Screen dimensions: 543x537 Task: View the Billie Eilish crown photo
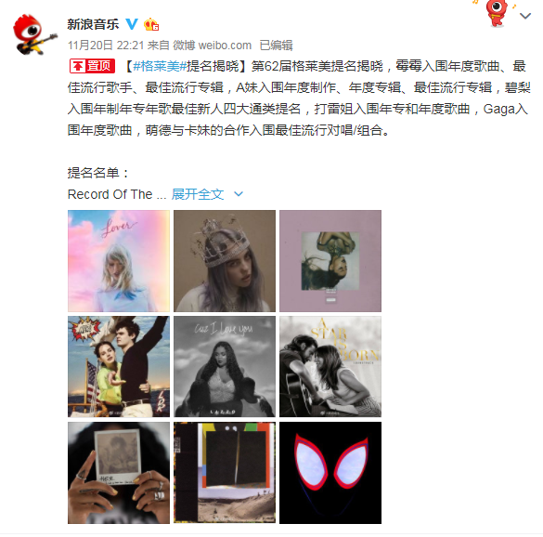coord(225,261)
